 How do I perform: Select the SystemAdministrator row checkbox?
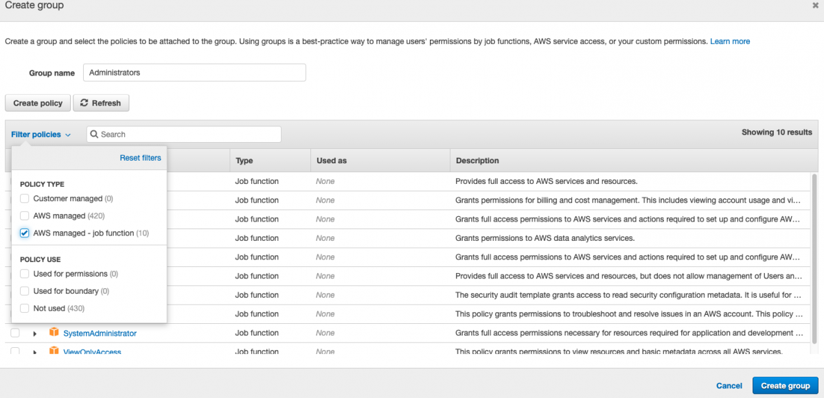pyautogui.click(x=15, y=333)
